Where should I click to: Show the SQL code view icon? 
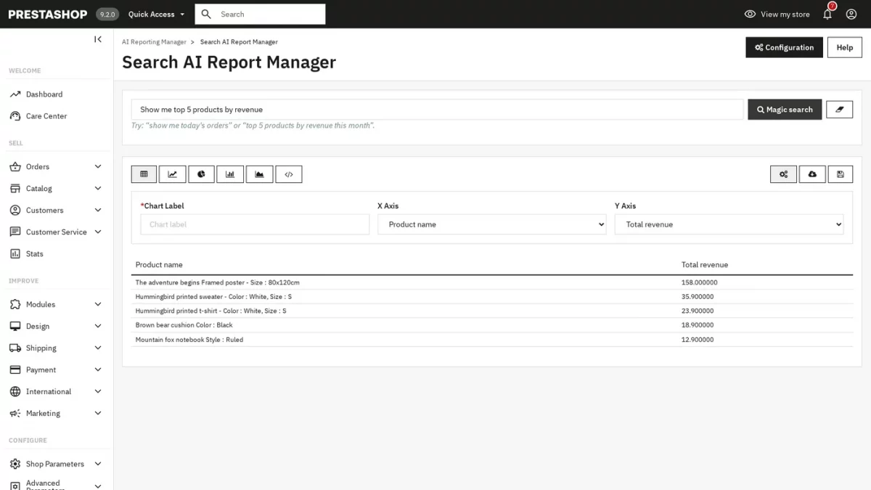(288, 174)
